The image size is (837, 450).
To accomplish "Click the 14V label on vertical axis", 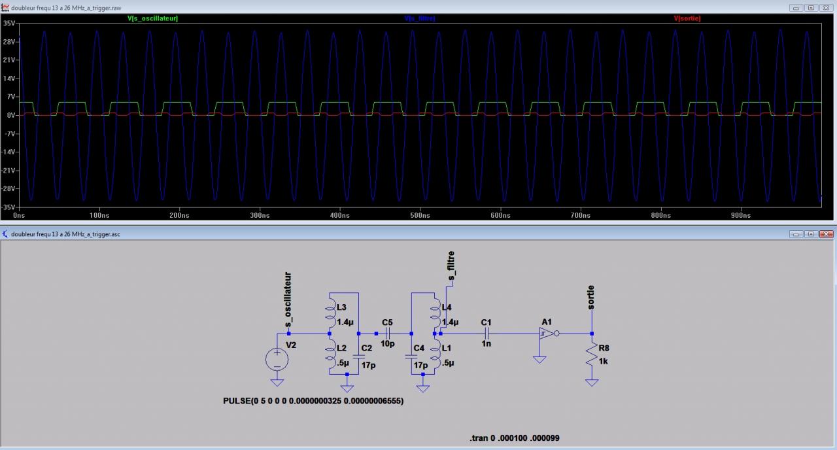I will [x=9, y=78].
